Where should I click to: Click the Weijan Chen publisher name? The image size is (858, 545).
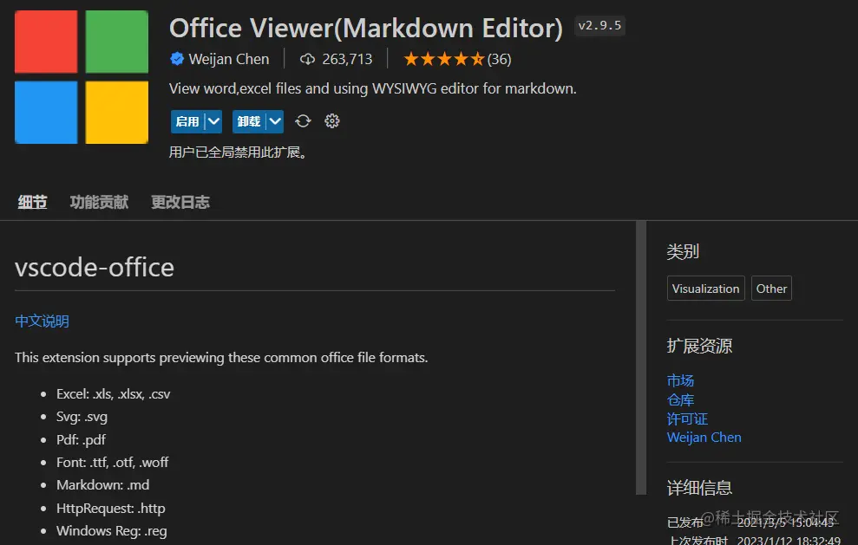tap(229, 59)
